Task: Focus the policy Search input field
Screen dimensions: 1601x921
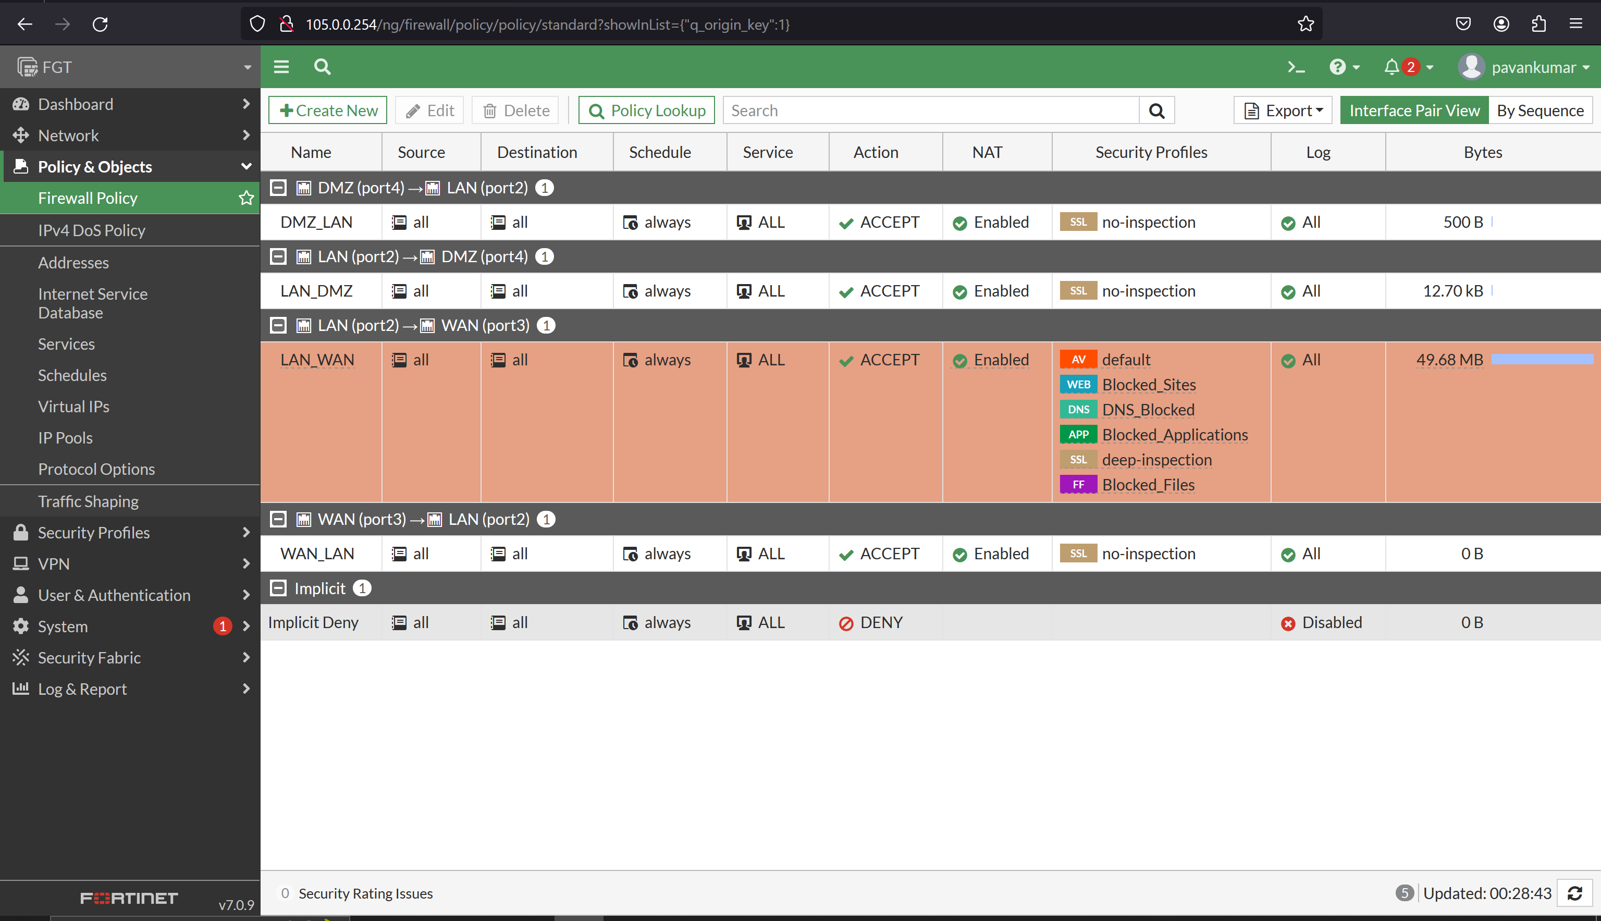Action: [x=931, y=110]
